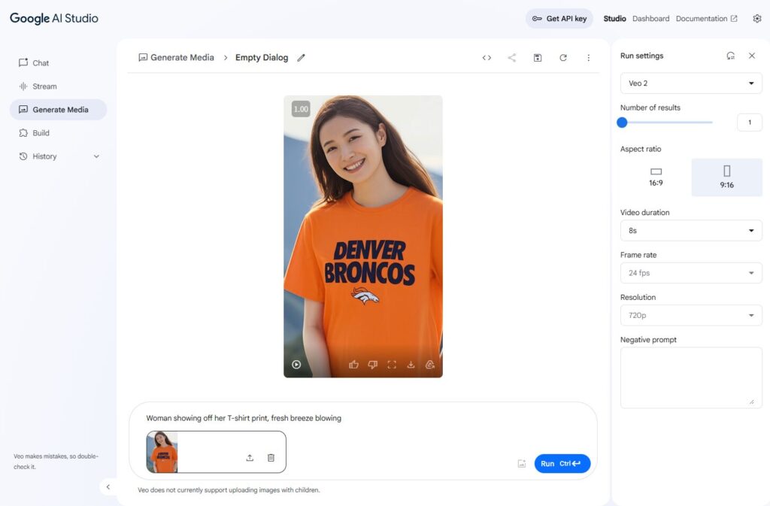Click the reset settings icon in Run settings

[x=731, y=56]
